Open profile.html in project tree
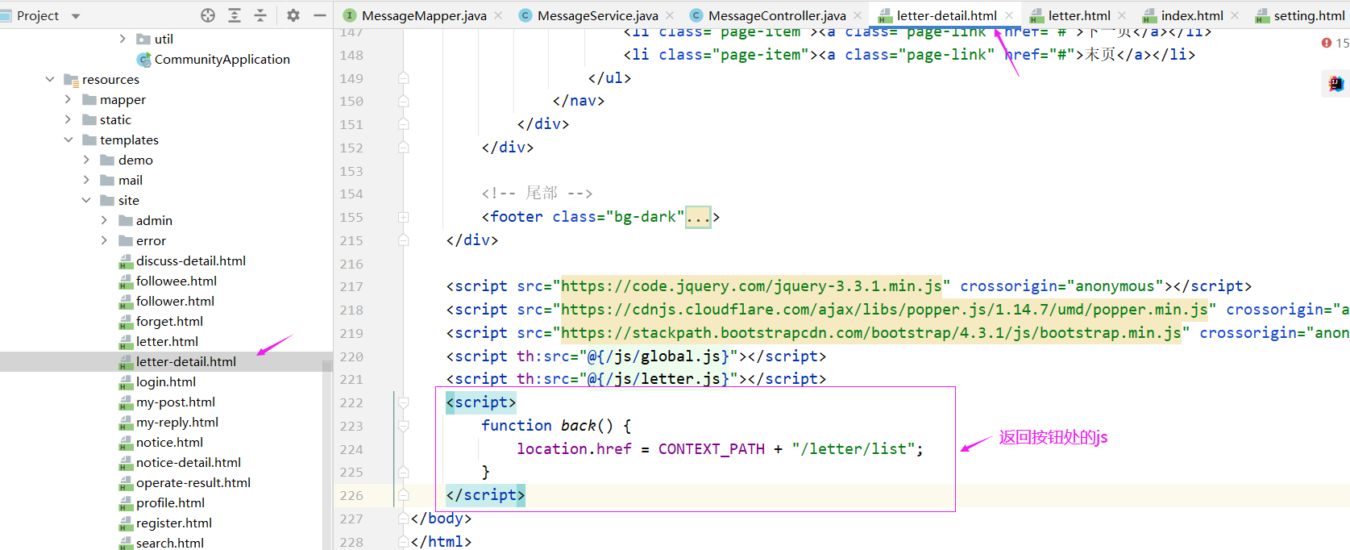Image resolution: width=1350 pixels, height=550 pixels. pyautogui.click(x=170, y=502)
